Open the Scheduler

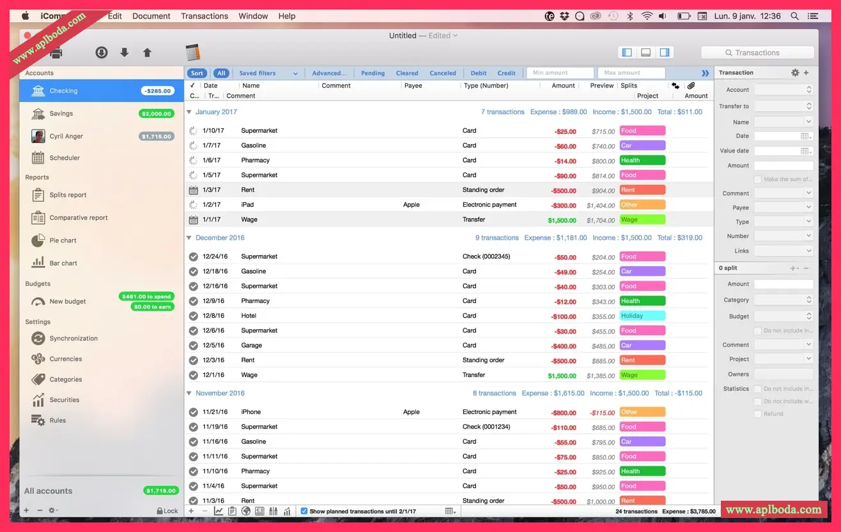pos(102,158)
